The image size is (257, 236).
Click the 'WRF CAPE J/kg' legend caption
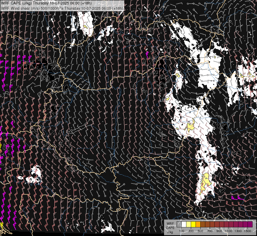(170, 228)
